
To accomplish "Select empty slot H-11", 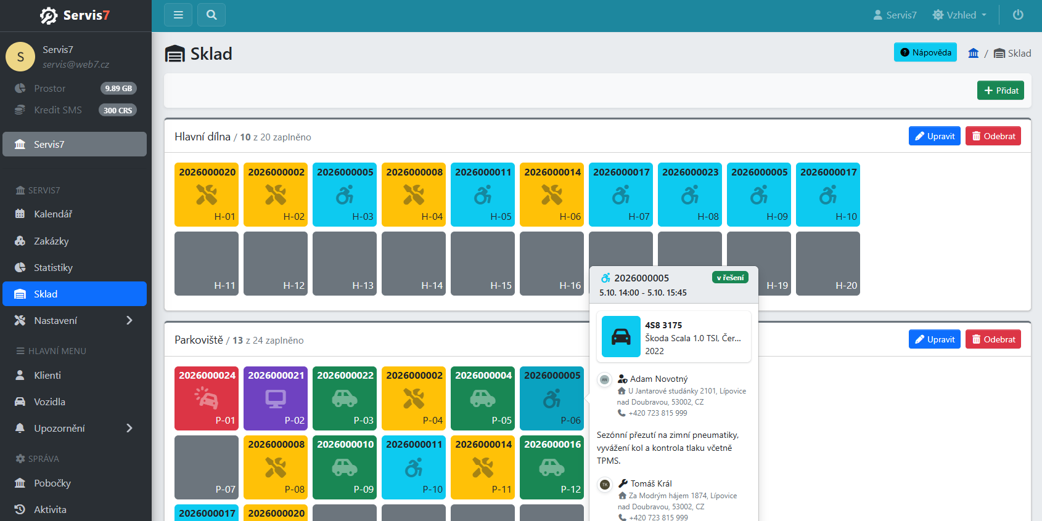I will [x=207, y=264].
